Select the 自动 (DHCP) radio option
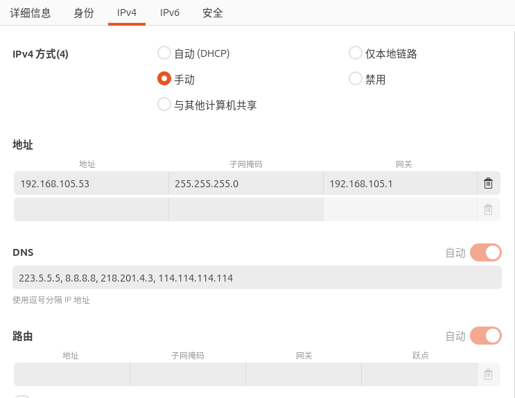The height and width of the screenshot is (398, 515). 164,53
